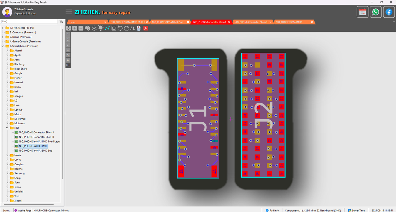
Task: Close the Home tab
Action: 105,22
